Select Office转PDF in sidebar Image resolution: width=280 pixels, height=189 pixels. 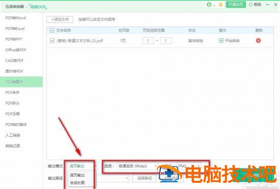coord(16,50)
